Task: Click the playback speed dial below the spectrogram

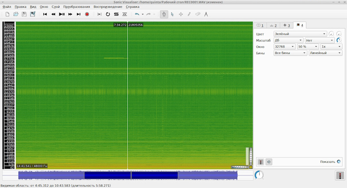Action: [259, 175]
